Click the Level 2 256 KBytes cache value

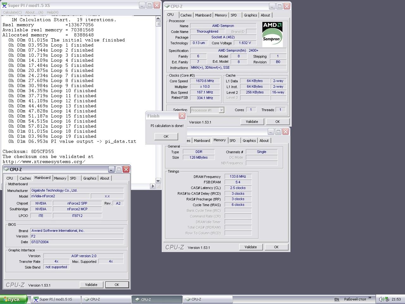(x=255, y=92)
